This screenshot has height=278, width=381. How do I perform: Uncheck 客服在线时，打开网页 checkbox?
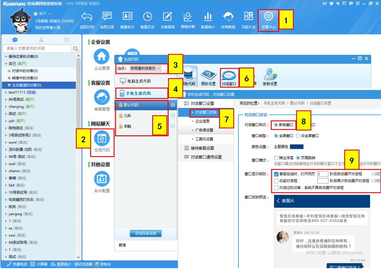click(x=276, y=174)
